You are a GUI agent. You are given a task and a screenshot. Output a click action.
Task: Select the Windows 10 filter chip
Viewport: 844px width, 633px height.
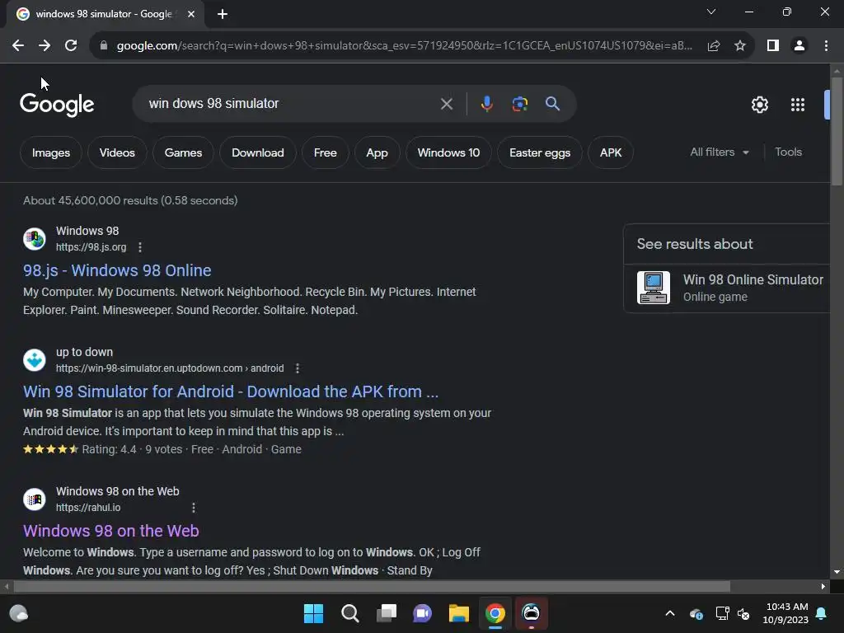(x=449, y=152)
